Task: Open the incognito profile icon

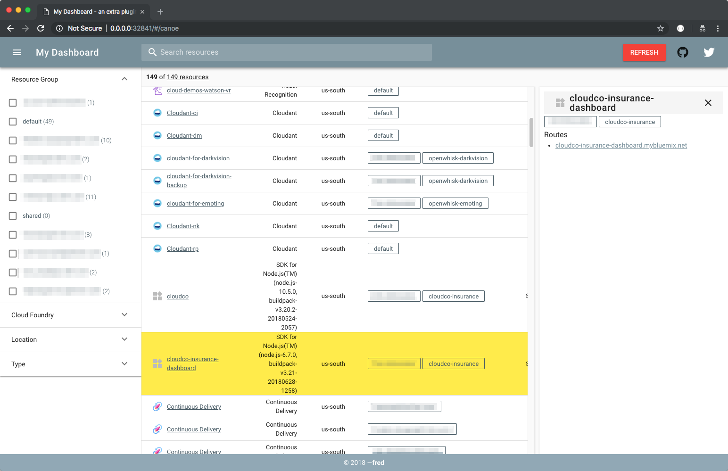Action: [703, 28]
